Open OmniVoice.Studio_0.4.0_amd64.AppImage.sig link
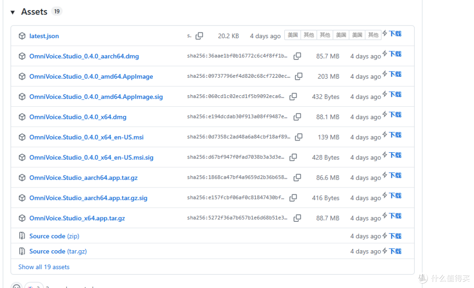This screenshot has width=474, height=288. pyautogui.click(x=96, y=97)
